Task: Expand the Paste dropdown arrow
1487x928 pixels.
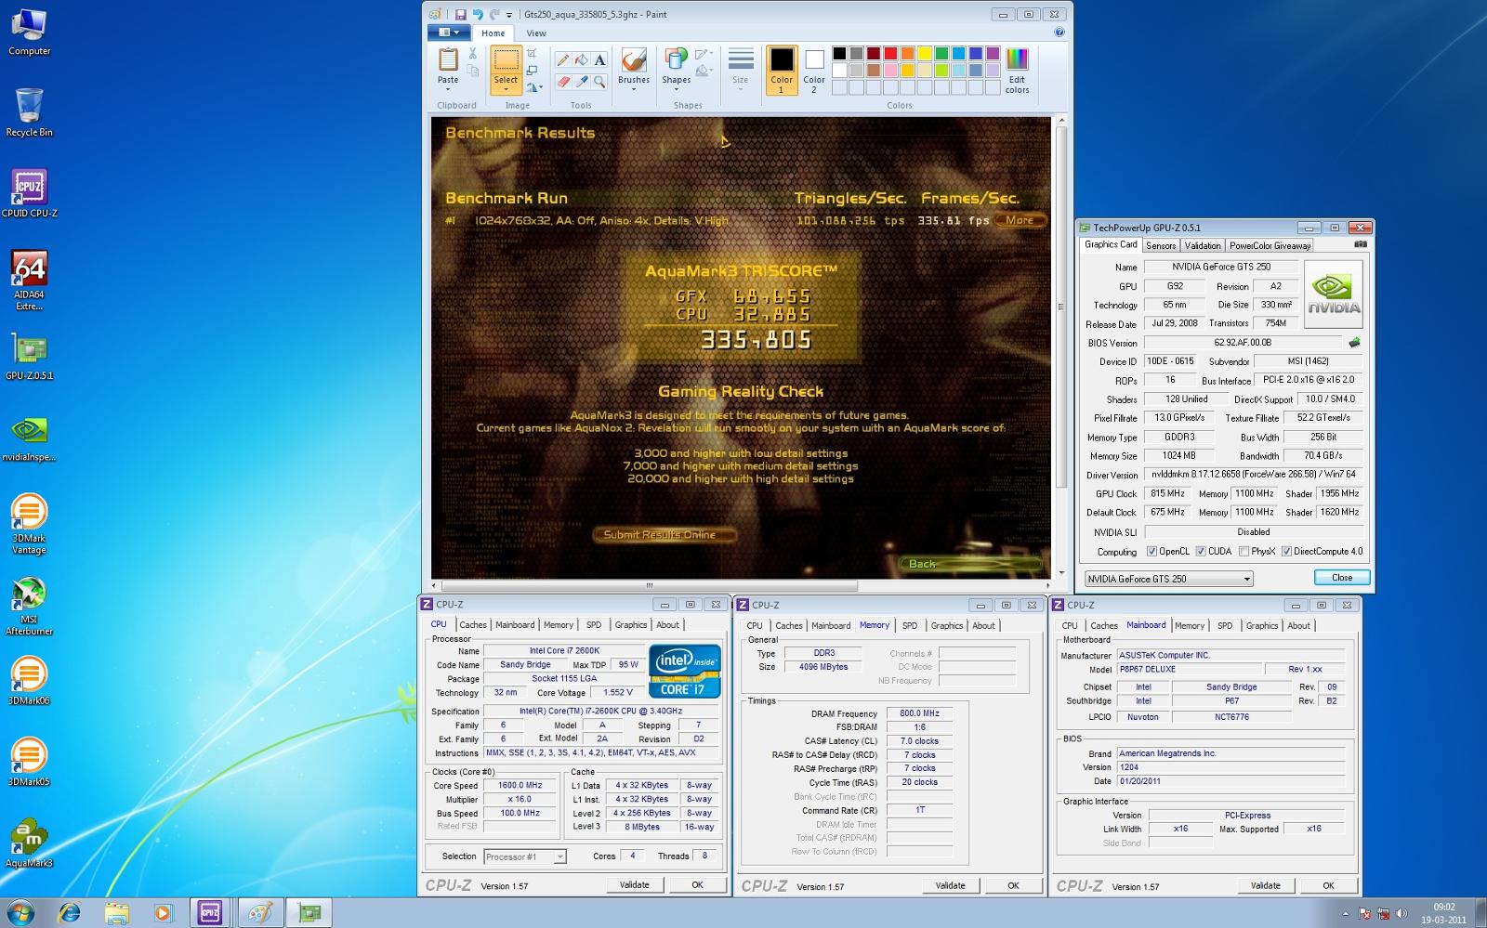Action: (x=448, y=89)
